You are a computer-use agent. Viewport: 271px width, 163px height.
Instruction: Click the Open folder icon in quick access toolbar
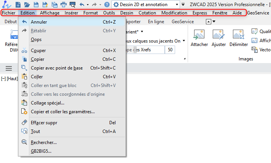point(27,5)
